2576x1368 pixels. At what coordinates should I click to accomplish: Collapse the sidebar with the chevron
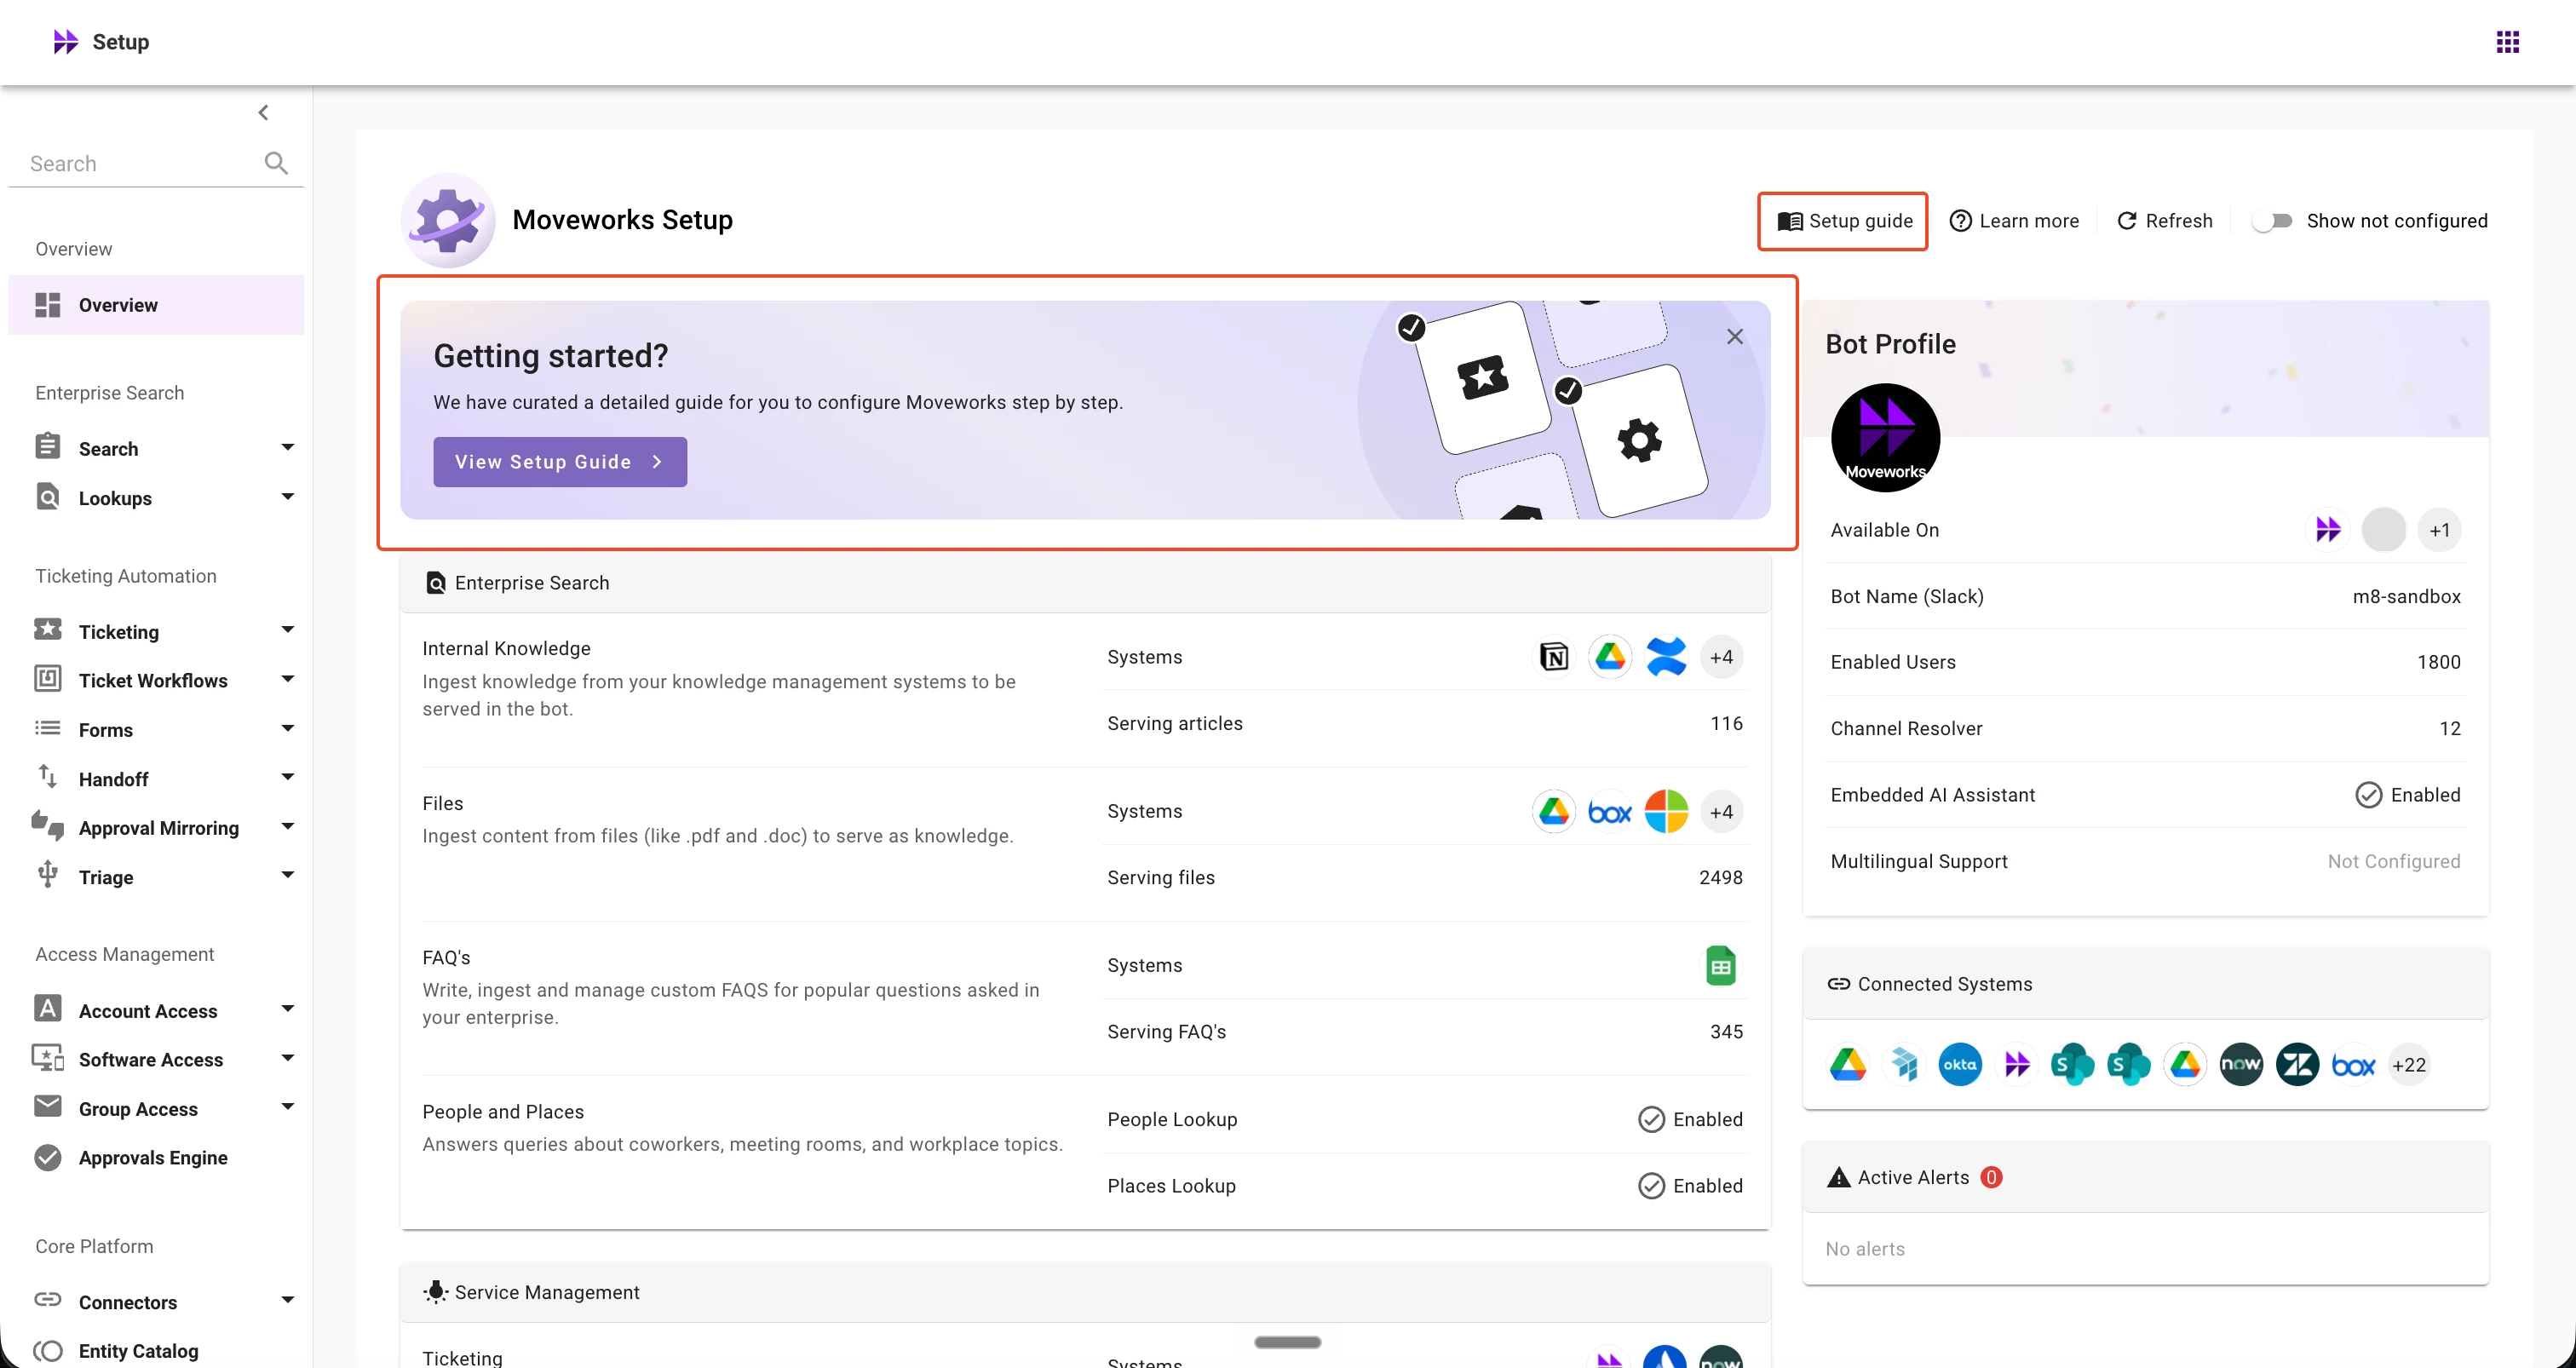[263, 112]
